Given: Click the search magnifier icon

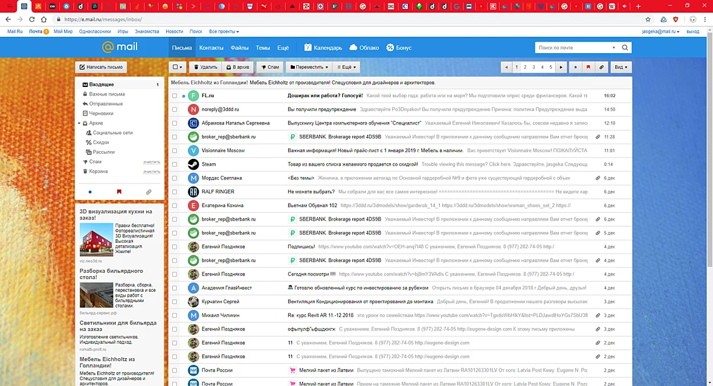Looking at the screenshot, I should coord(625,48).
